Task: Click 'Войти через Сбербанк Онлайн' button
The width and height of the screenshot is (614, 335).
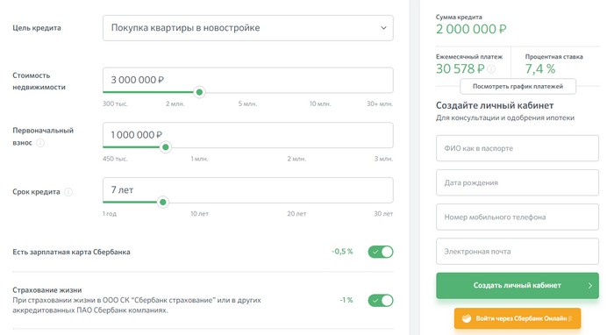Action: click(x=518, y=318)
